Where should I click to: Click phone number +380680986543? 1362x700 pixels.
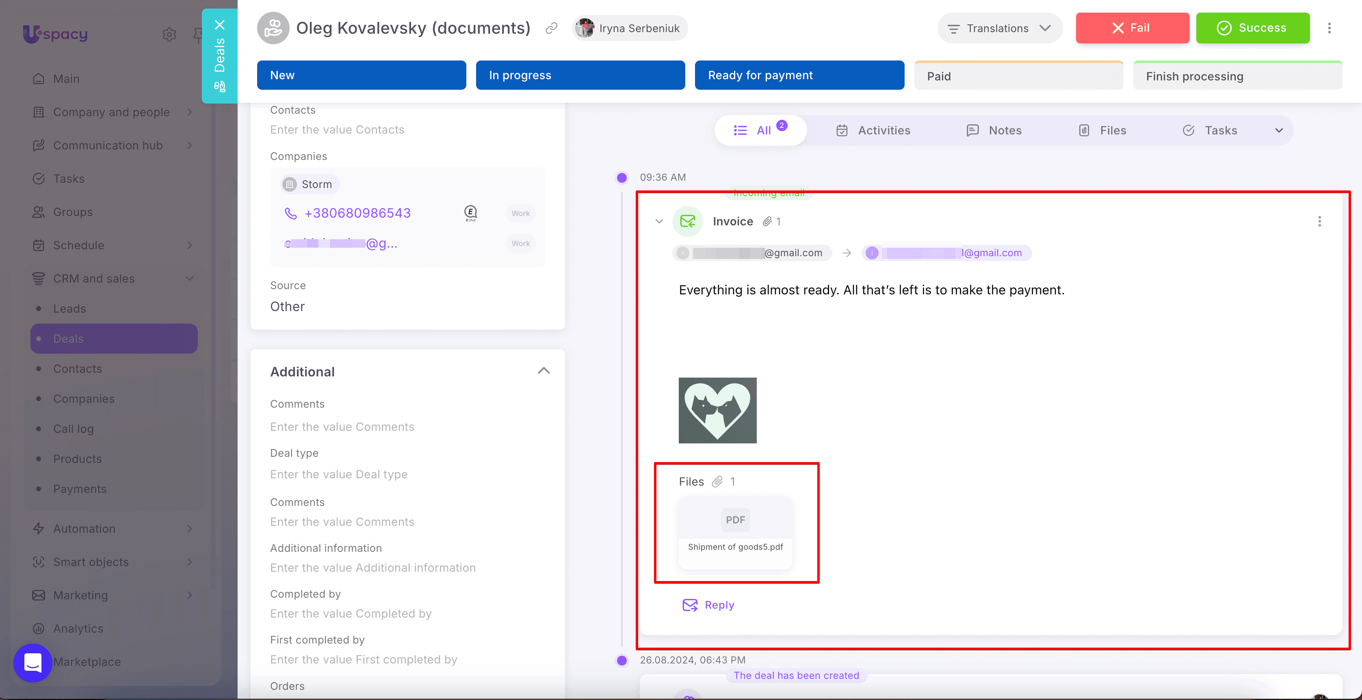tap(357, 213)
